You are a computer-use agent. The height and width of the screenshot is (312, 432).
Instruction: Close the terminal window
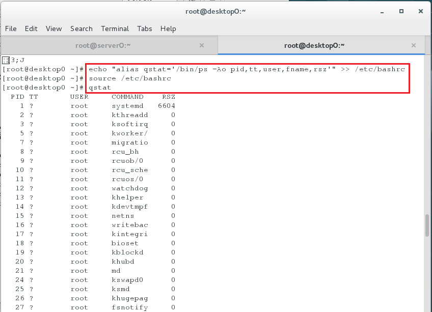point(421,11)
